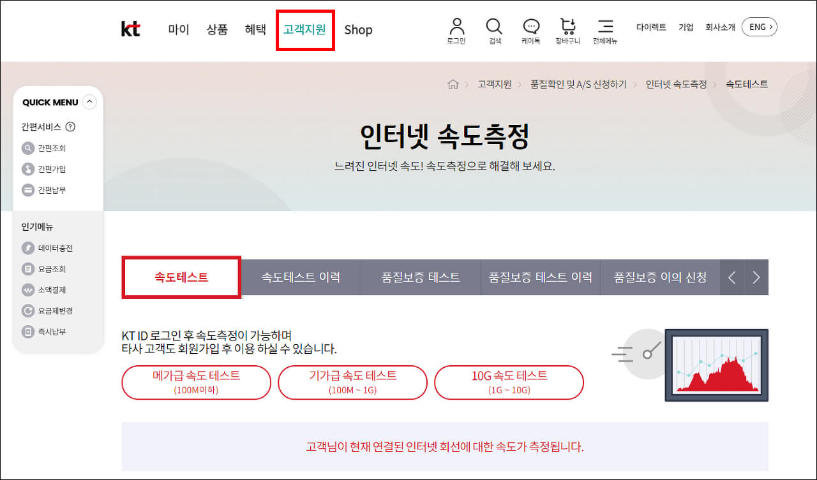Start 메가급 속도 테스트

(x=197, y=382)
